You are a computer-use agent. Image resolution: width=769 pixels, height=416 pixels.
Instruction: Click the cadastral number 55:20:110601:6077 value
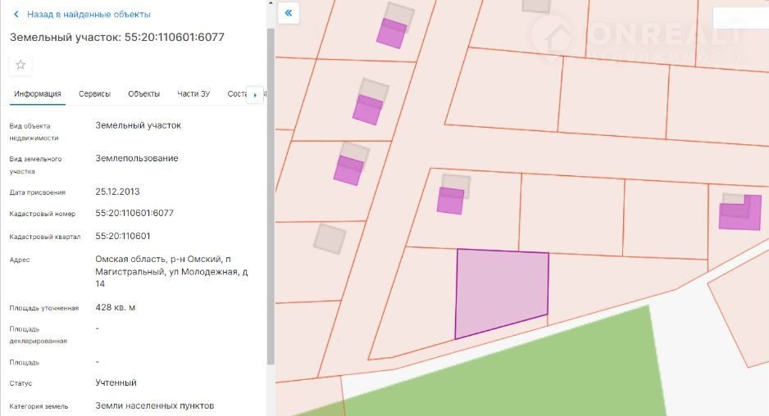click(134, 213)
